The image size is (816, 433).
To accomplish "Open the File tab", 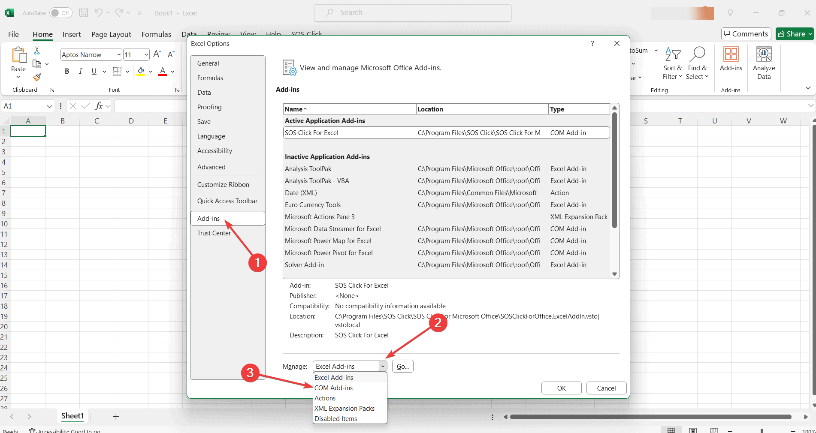I will (x=13, y=34).
